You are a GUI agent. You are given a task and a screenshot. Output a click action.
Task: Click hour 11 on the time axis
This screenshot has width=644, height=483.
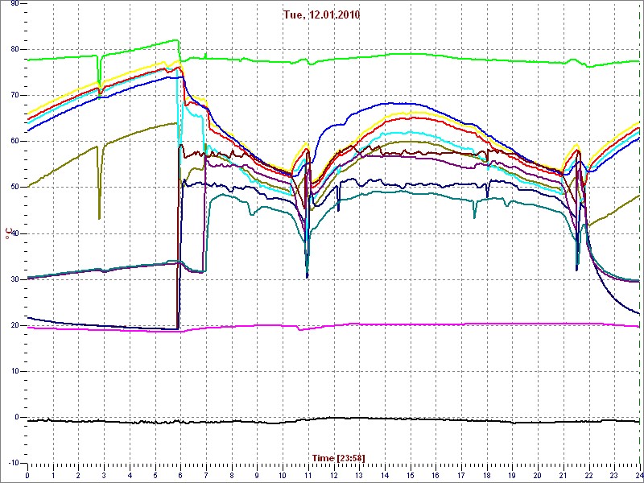(308, 475)
